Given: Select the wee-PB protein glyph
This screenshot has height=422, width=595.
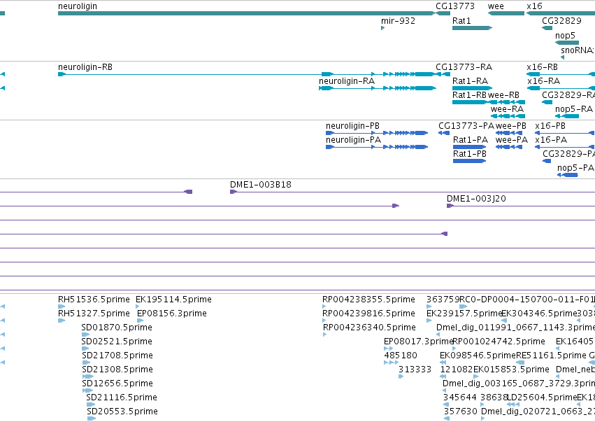Looking at the screenshot, I should point(509,133).
